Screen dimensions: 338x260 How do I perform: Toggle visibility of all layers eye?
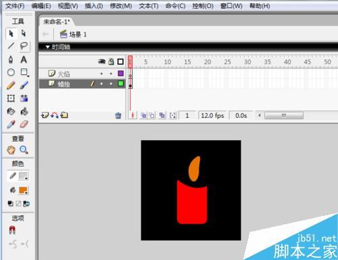coord(101,62)
